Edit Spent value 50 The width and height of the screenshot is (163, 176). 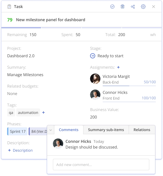(78, 35)
